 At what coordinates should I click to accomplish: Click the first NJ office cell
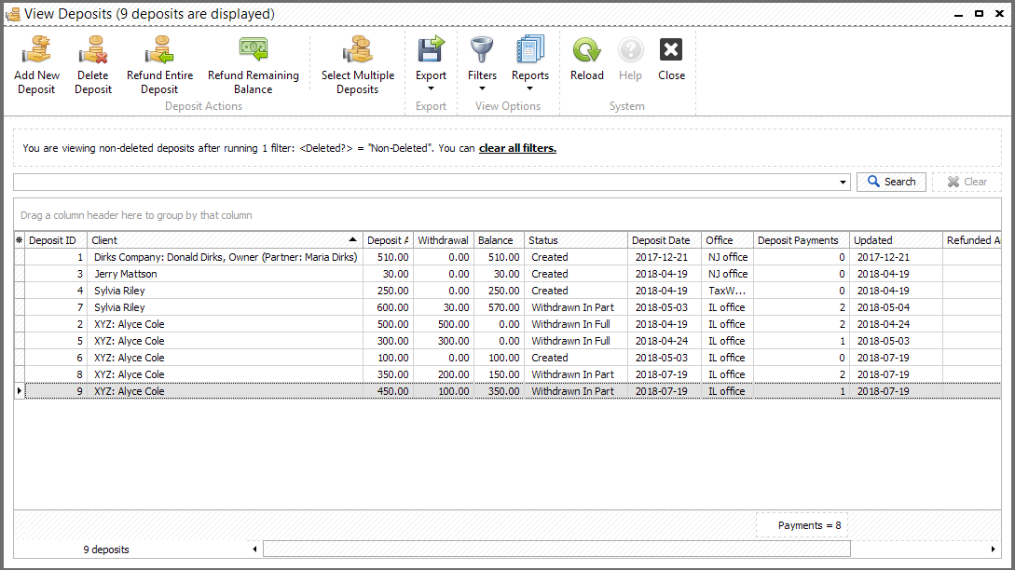point(727,257)
